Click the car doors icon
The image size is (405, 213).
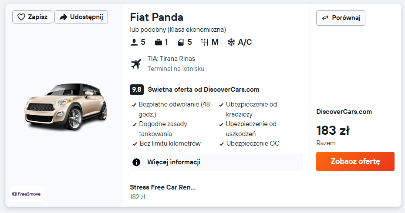click(x=181, y=42)
